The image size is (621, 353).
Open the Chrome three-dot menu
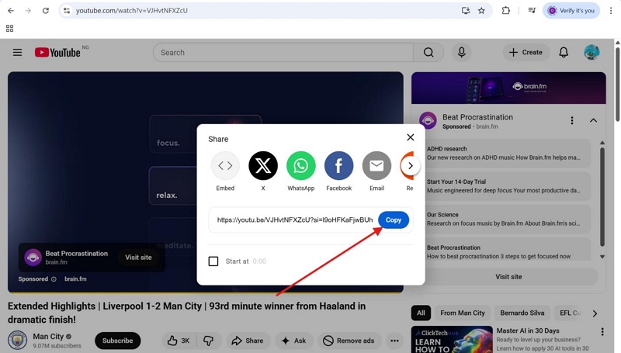click(x=611, y=11)
